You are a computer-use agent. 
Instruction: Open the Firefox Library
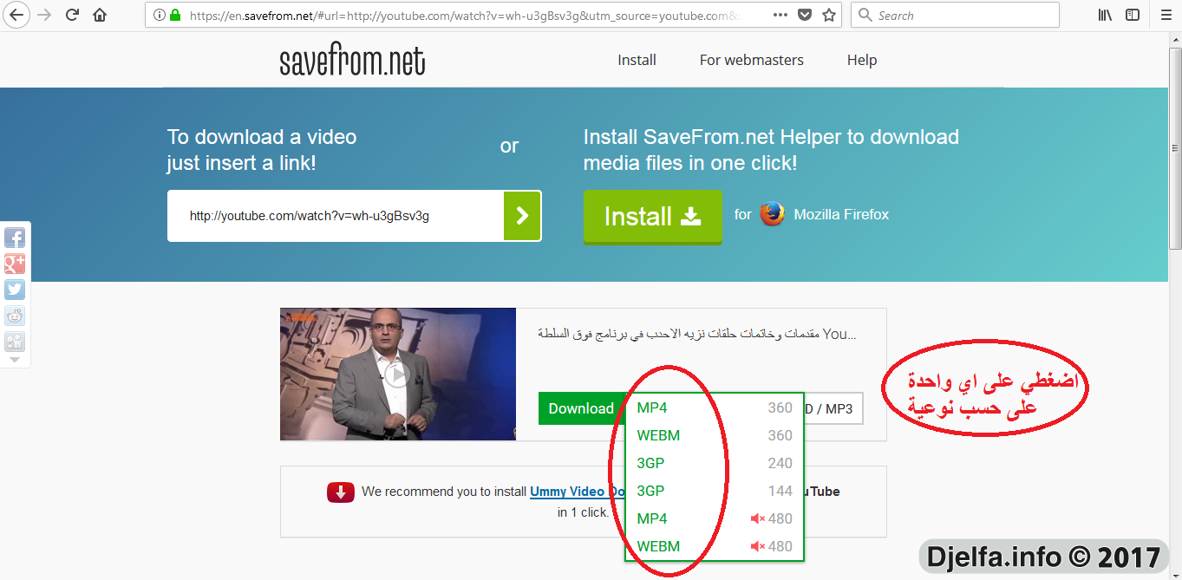tap(1105, 15)
